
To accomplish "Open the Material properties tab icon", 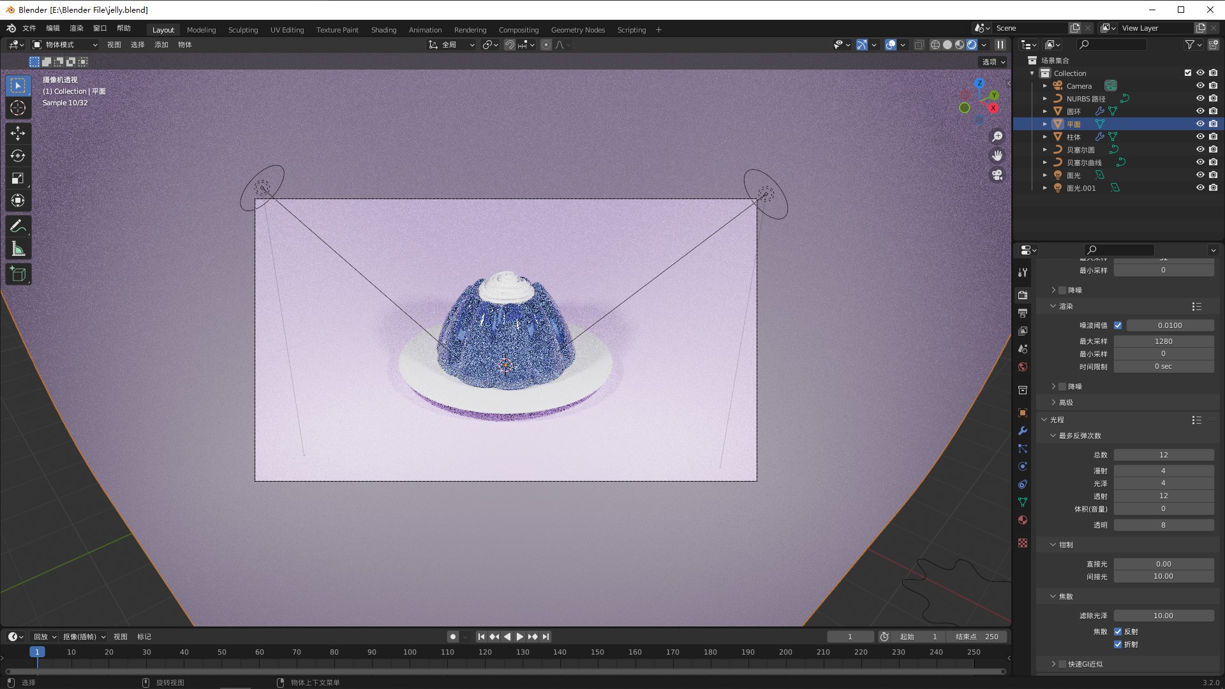I will [1023, 520].
